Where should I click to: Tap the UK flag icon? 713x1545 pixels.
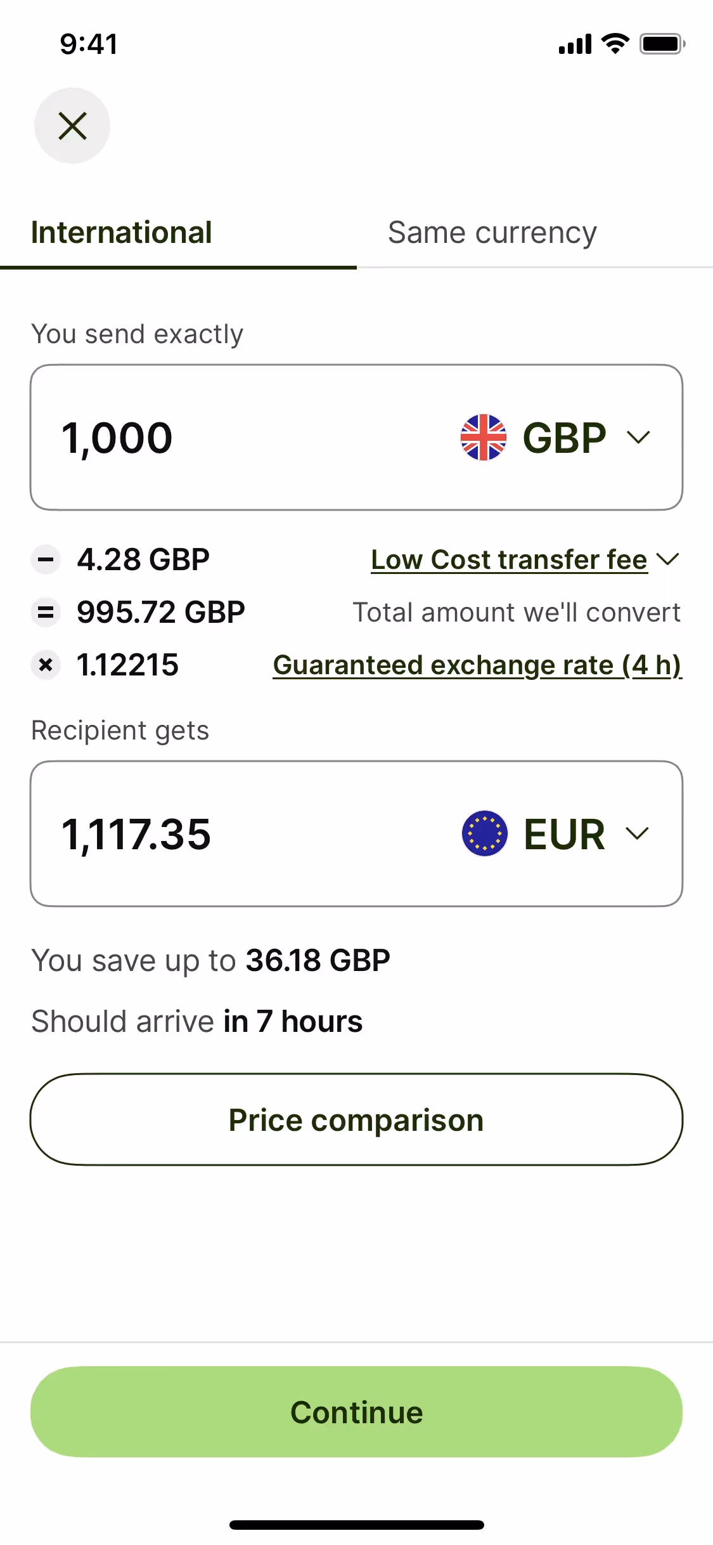coord(484,437)
